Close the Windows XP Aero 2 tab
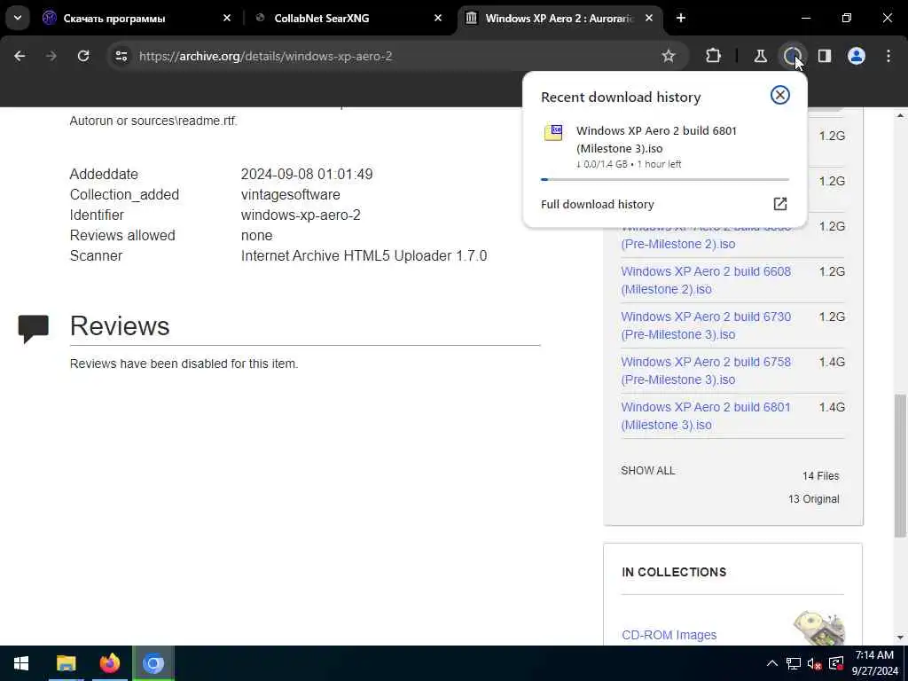Viewport: 908px width, 681px height. (649, 19)
